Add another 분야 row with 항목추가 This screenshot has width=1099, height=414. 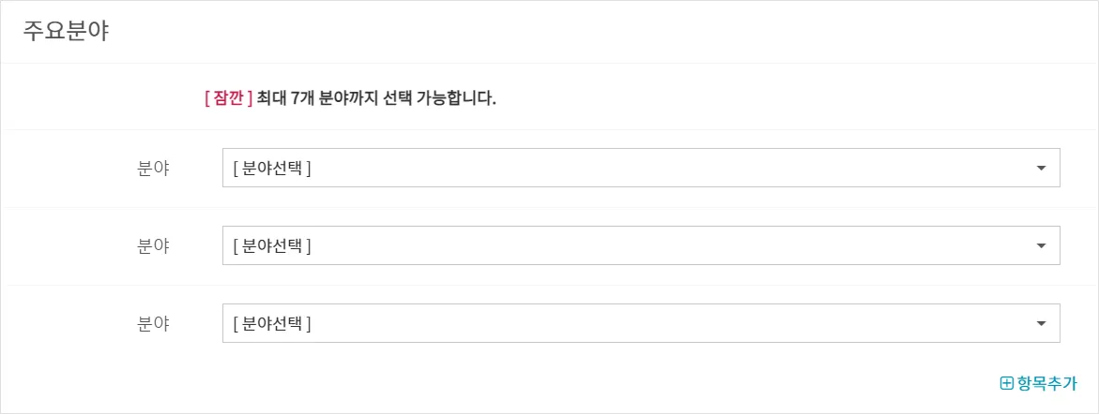click(x=1038, y=383)
